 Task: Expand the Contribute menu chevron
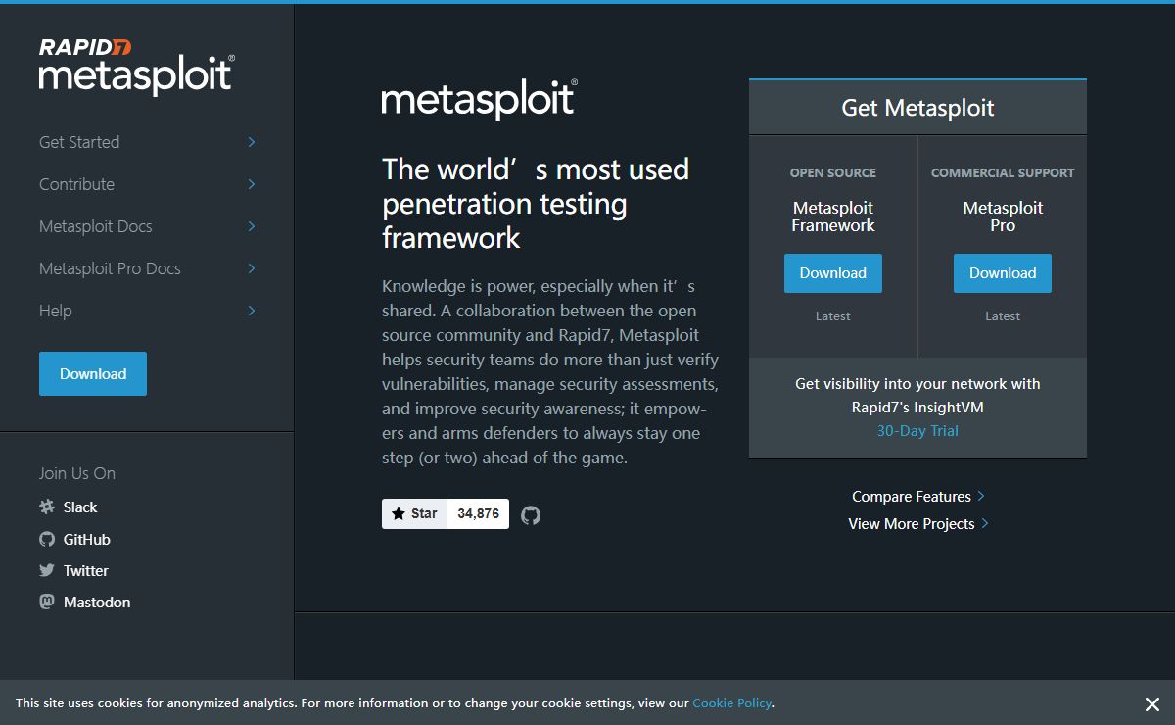click(x=252, y=184)
